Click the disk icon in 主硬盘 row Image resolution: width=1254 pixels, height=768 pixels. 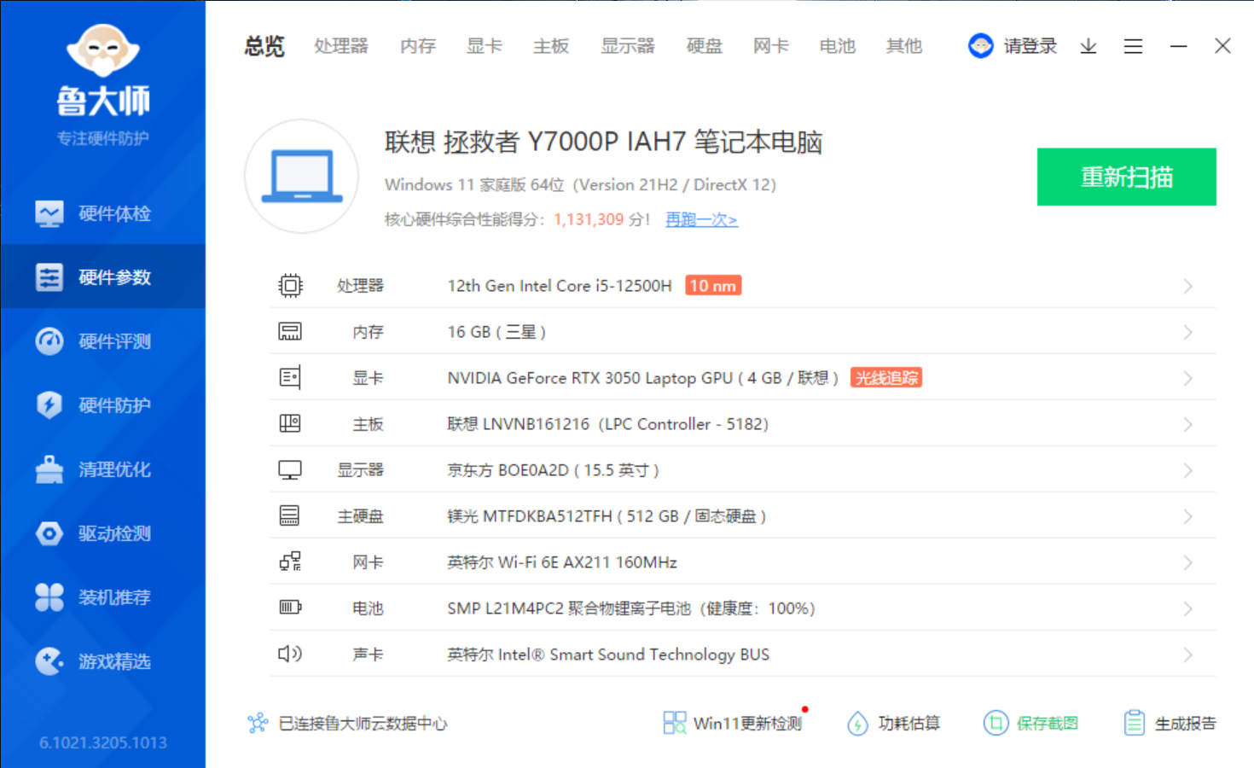(290, 515)
